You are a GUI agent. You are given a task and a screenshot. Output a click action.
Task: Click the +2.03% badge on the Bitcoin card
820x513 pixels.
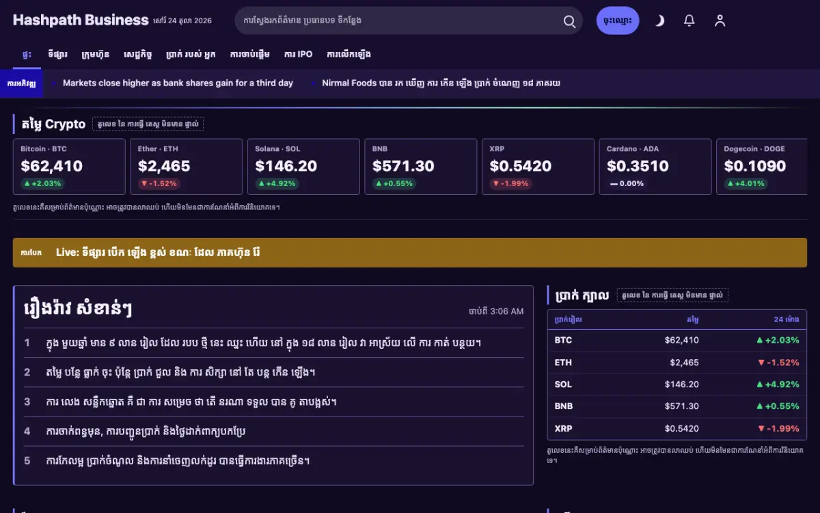click(x=42, y=183)
